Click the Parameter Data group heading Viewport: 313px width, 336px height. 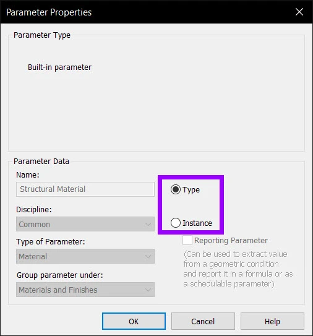[41, 161]
